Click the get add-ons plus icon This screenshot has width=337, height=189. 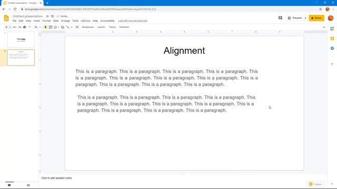[x=332, y=64]
